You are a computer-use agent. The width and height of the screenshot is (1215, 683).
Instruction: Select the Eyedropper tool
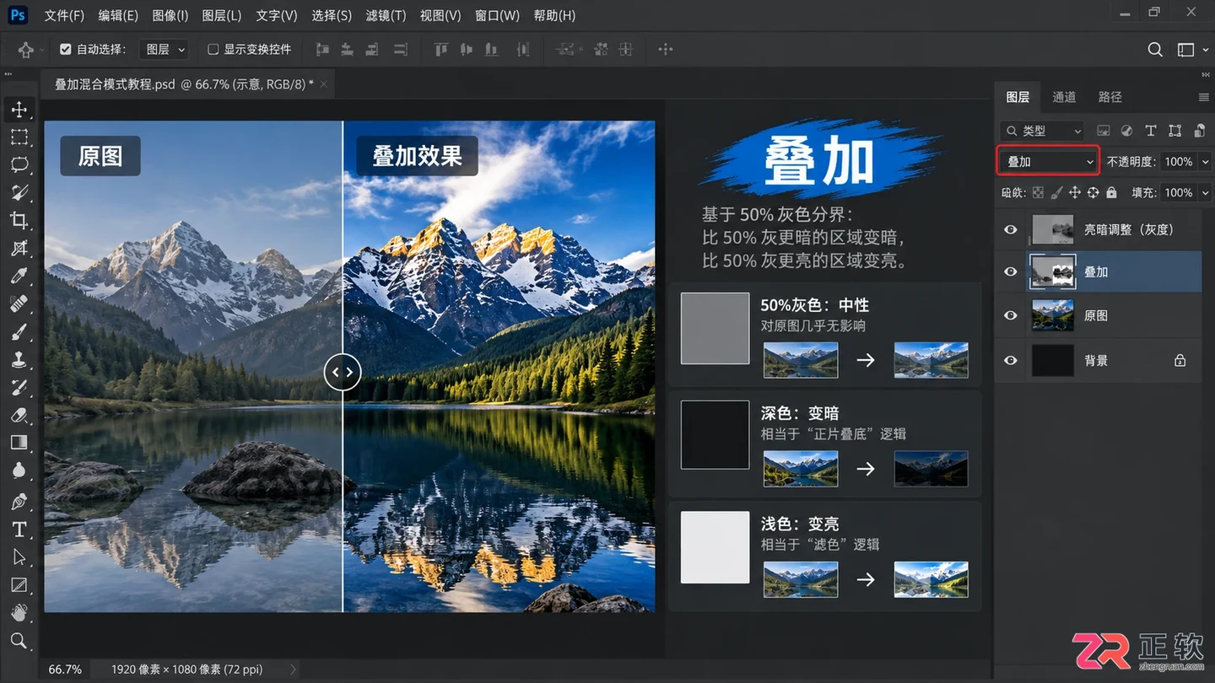click(x=19, y=277)
